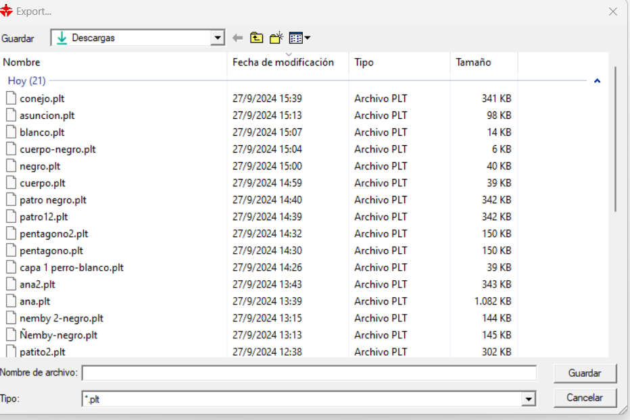Close the Export dialog
This screenshot has width=630, height=420.
[612, 11]
